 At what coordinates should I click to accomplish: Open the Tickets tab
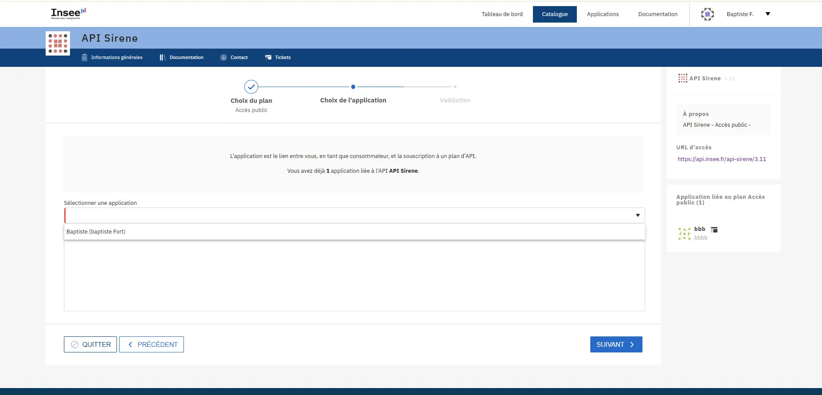pos(278,57)
